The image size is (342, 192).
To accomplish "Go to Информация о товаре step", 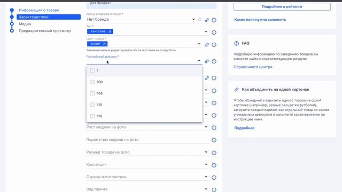I will pos(39,10).
